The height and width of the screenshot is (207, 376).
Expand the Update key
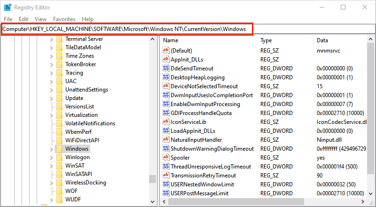(51, 99)
